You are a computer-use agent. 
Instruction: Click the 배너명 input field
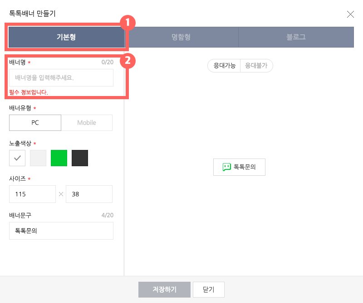point(61,78)
